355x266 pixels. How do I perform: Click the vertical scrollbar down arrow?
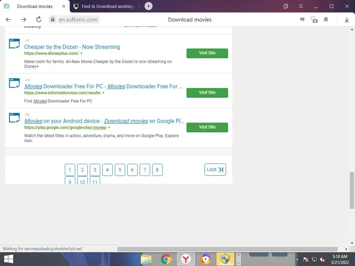tap(352, 243)
